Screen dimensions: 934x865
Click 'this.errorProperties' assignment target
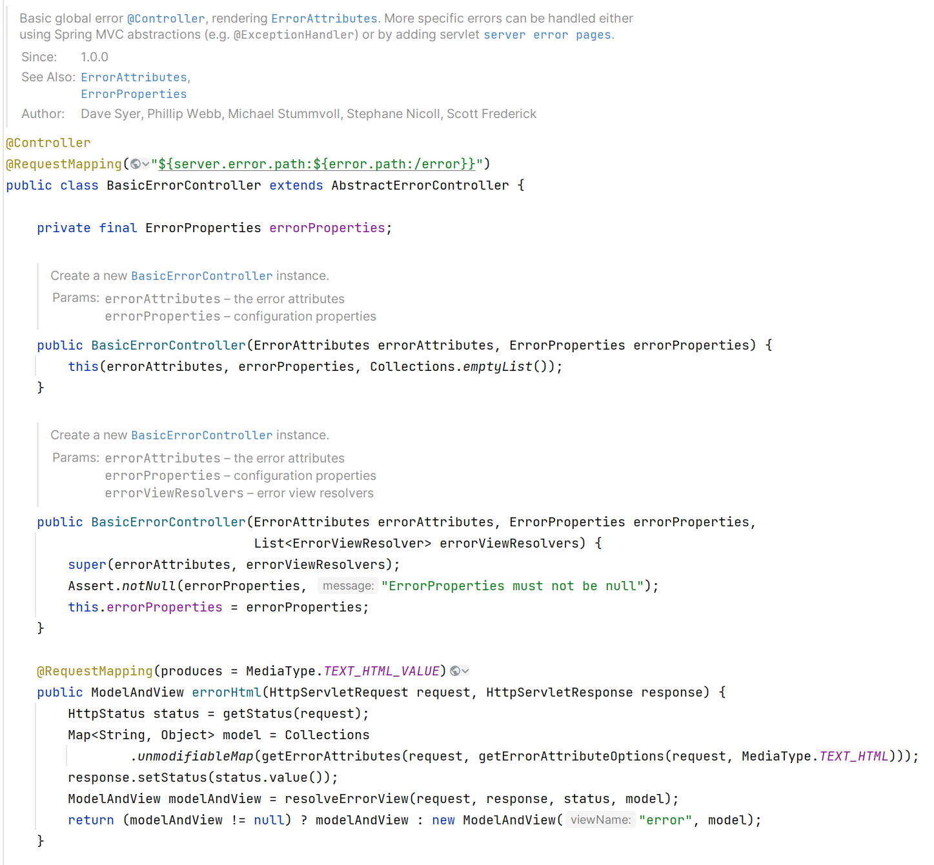coord(145,607)
